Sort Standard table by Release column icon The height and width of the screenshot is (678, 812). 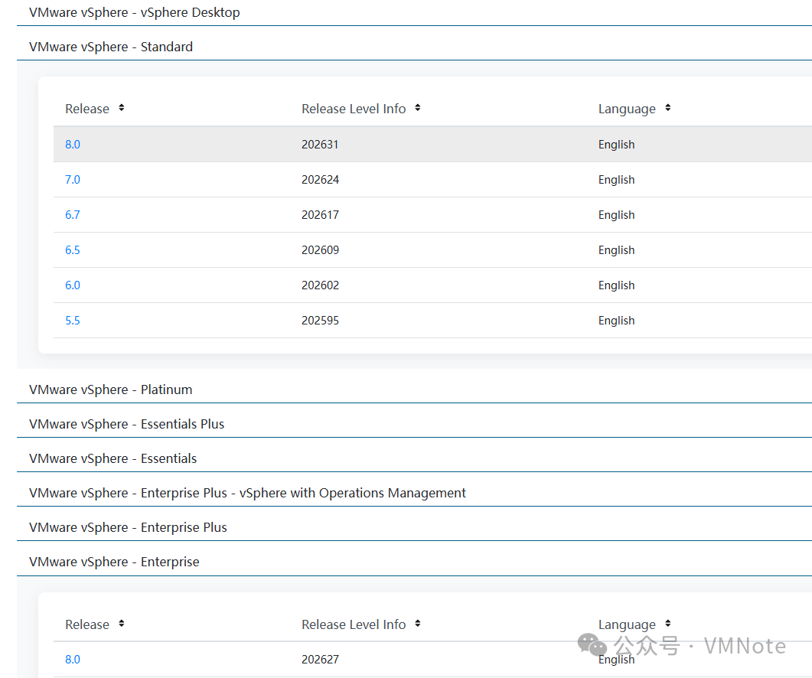(121, 108)
